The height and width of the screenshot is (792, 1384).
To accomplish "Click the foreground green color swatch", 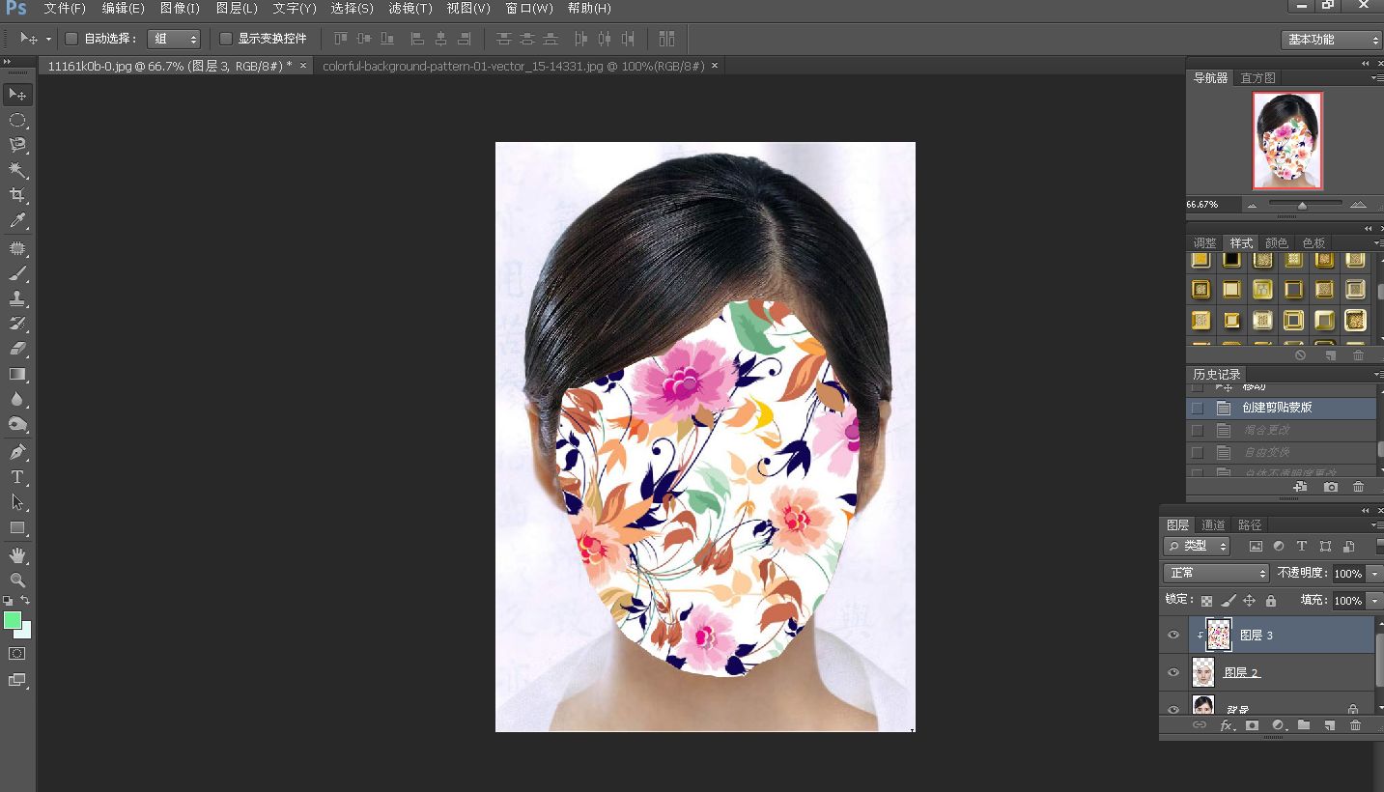I will [x=13, y=620].
